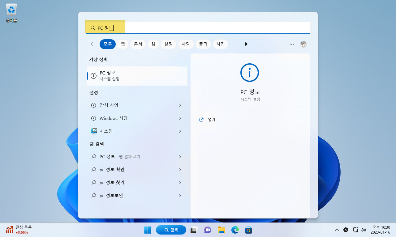
Task: Expand the pc 정보보안 arrow
Action: tap(180, 196)
